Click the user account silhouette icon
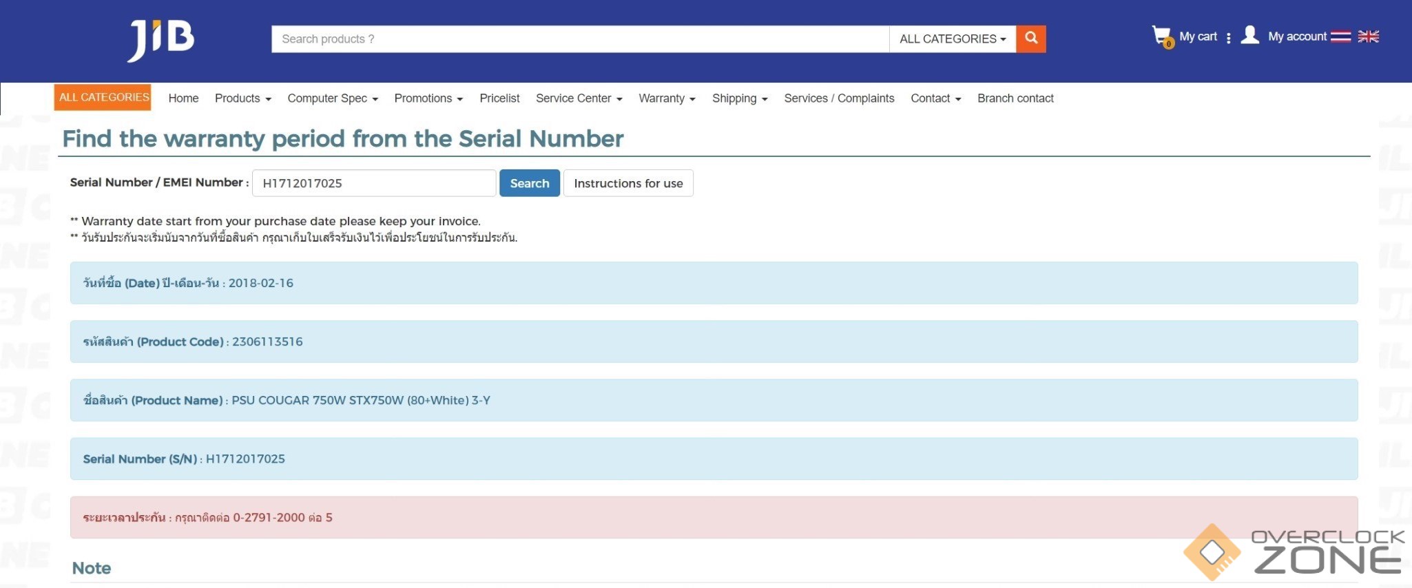The image size is (1412, 588). tap(1249, 35)
